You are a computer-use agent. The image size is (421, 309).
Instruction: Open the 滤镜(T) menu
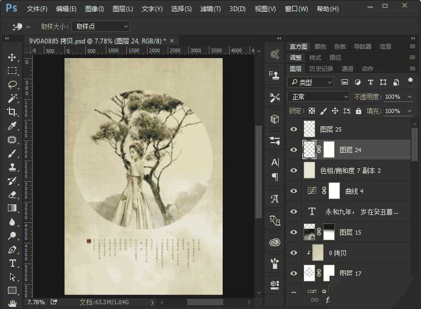click(x=211, y=9)
